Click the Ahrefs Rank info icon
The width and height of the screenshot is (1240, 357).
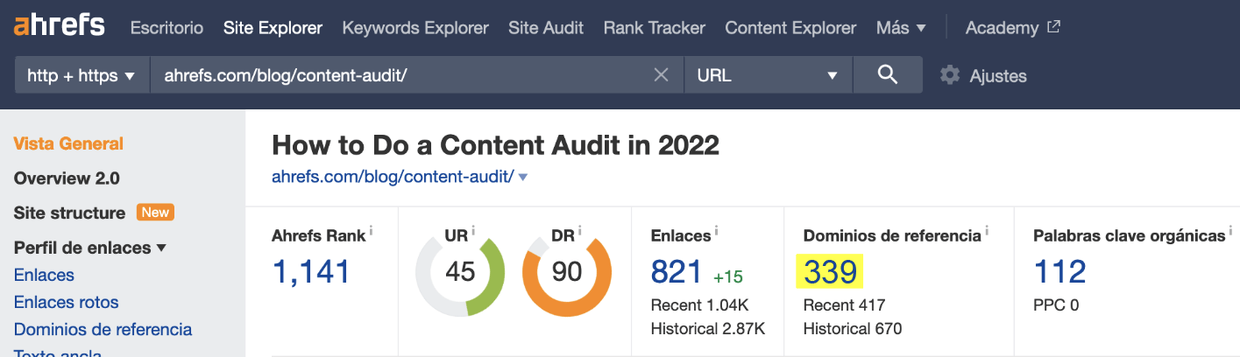(x=371, y=231)
